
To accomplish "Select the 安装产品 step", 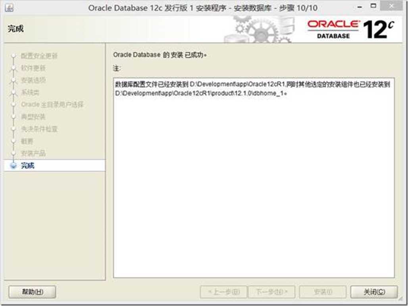I will click(x=33, y=154).
